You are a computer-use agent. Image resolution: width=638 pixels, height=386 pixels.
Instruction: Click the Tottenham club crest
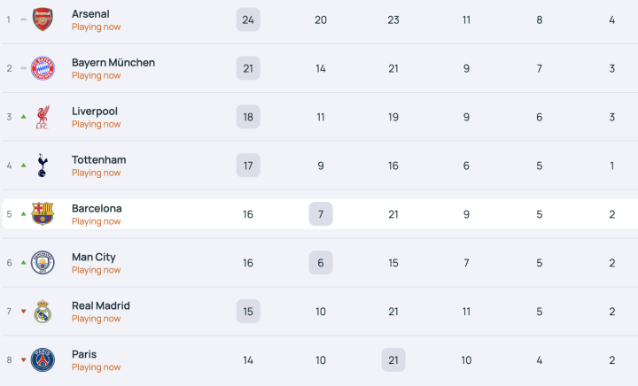[x=43, y=166]
